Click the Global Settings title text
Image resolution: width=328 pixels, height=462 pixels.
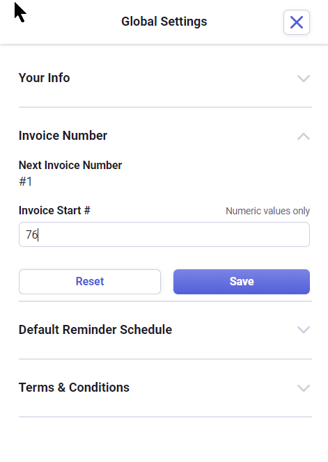tap(164, 22)
